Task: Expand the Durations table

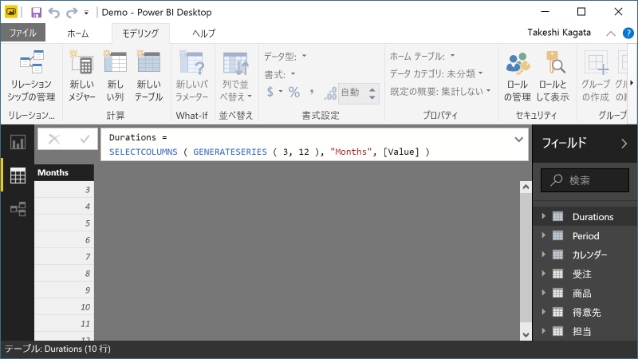Action: tap(544, 216)
